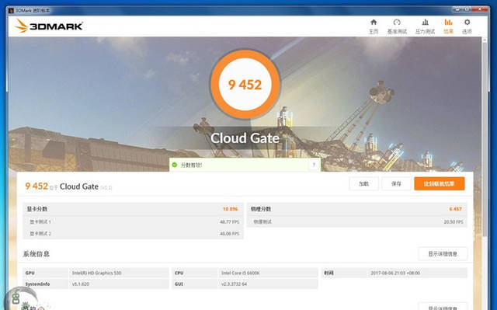Show detailed system information (显示详细信息)

tap(443, 254)
